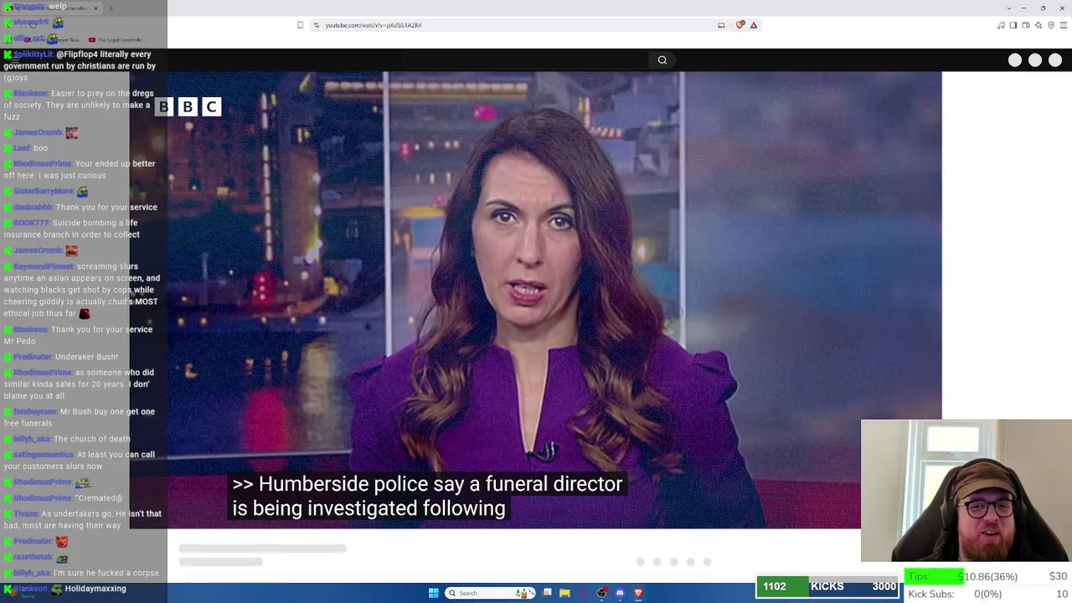1072x603 pixels.
Task: Open site settings icon in address bar
Action: tap(316, 25)
